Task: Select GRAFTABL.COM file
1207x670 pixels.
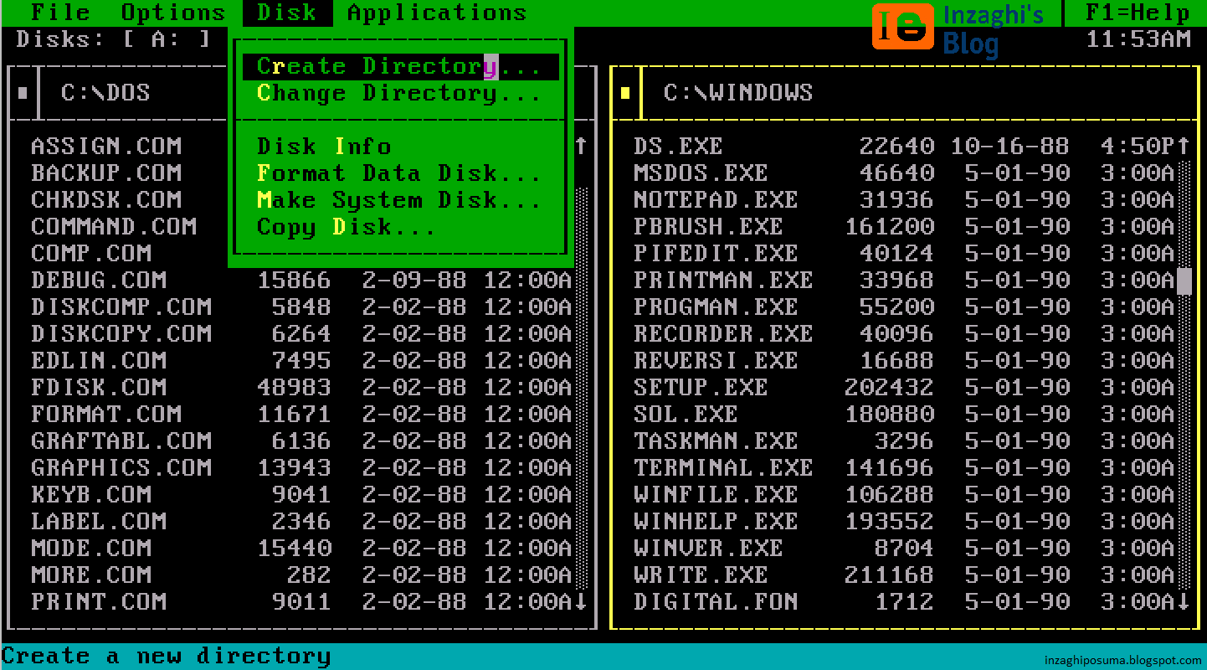Action: point(301,441)
